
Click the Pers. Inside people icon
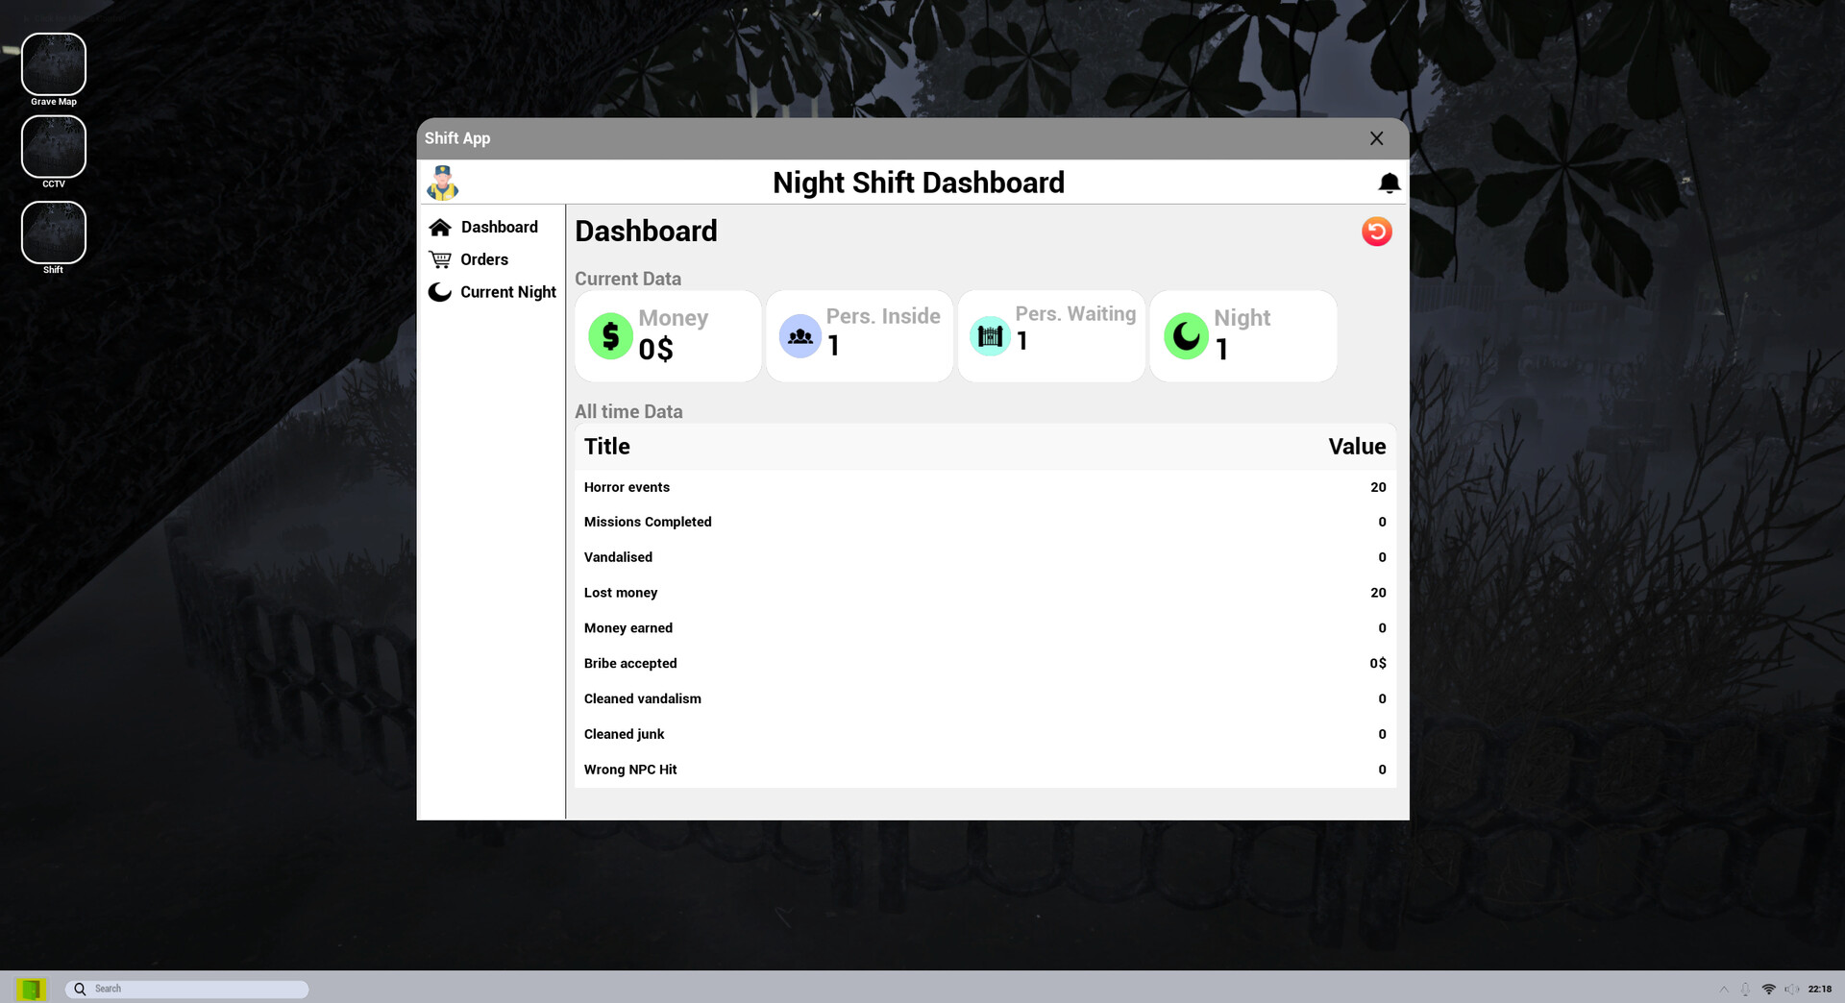click(x=799, y=335)
